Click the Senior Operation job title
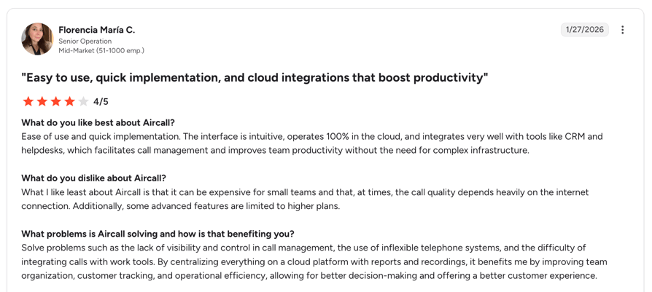This screenshot has width=652, height=292. (85, 41)
